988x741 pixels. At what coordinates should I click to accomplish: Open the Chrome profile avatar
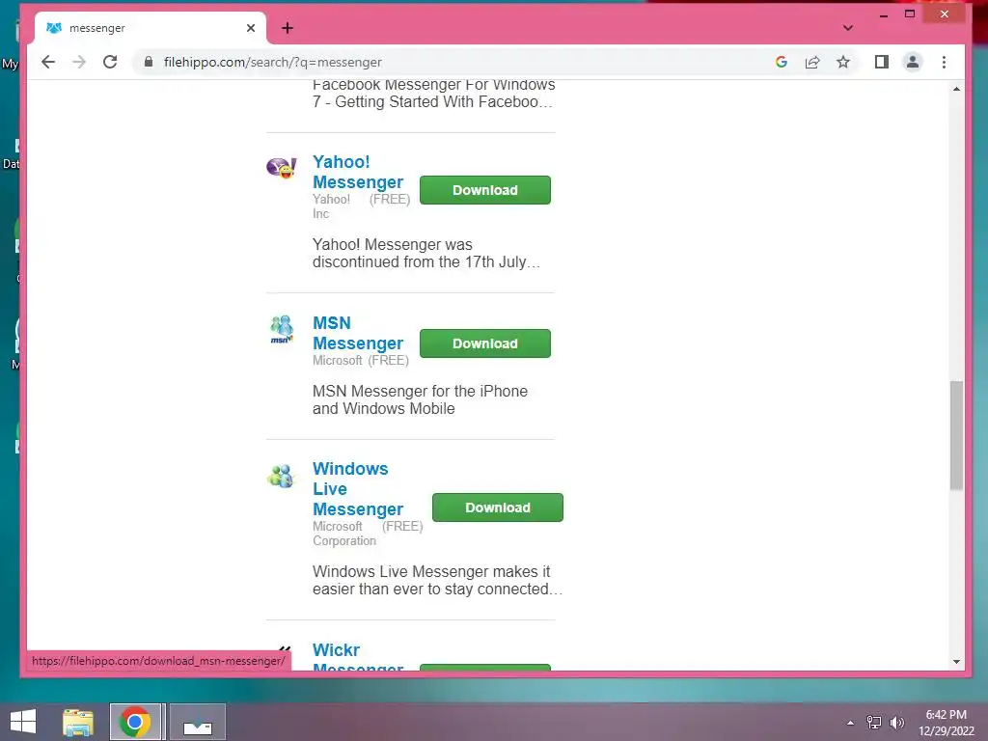913,62
